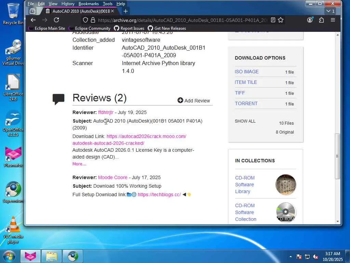Open the Edit menu
Image resolution: width=350 pixels, height=263 pixels.
[41, 4]
